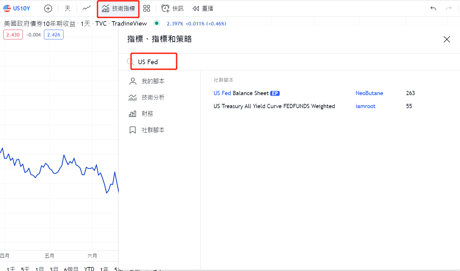Click the green market status dot
The image size is (460, 271).
coord(157,23)
